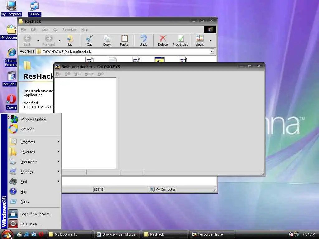Click the Forward navigation button
Viewport: 319px width, 239px height.
[x=49, y=40]
